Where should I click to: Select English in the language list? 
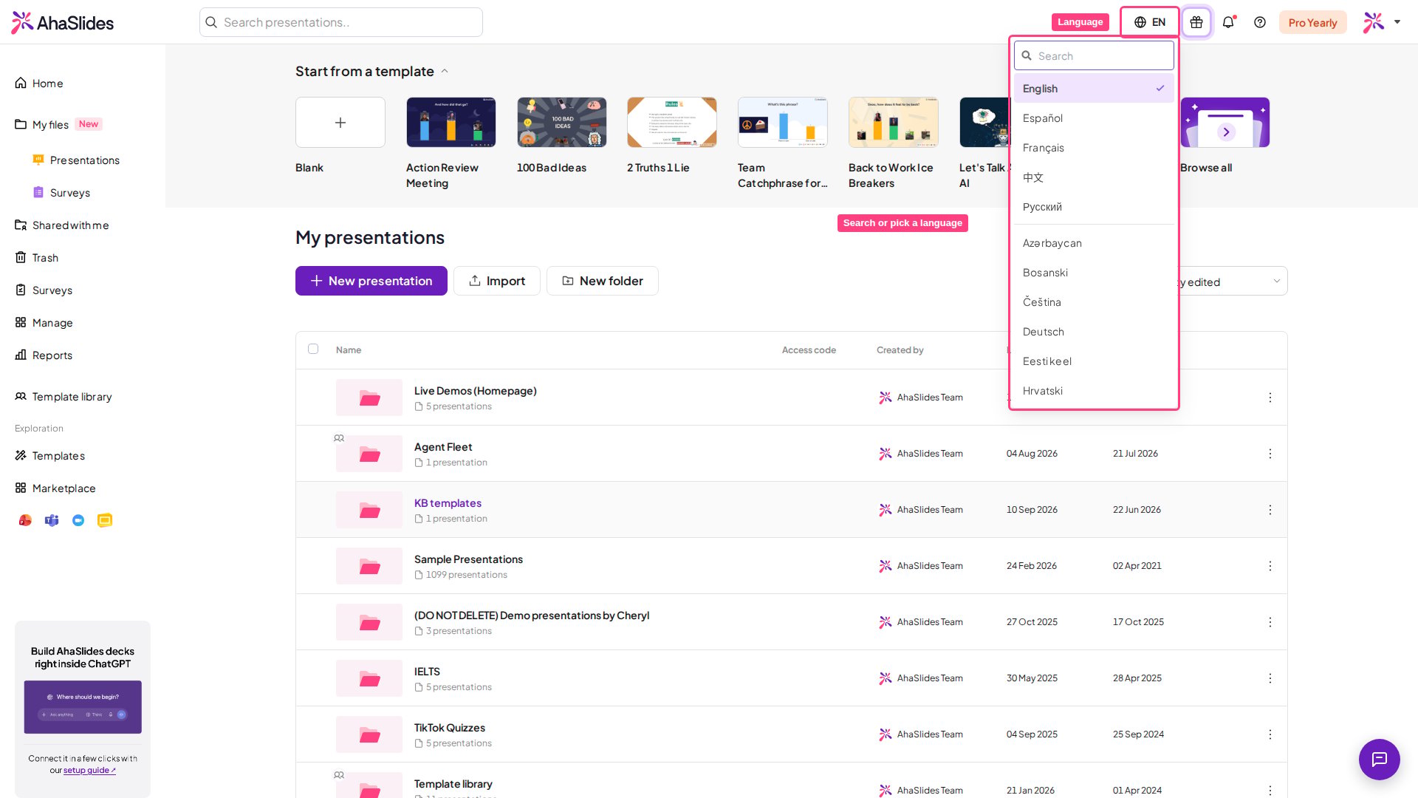[1094, 89]
